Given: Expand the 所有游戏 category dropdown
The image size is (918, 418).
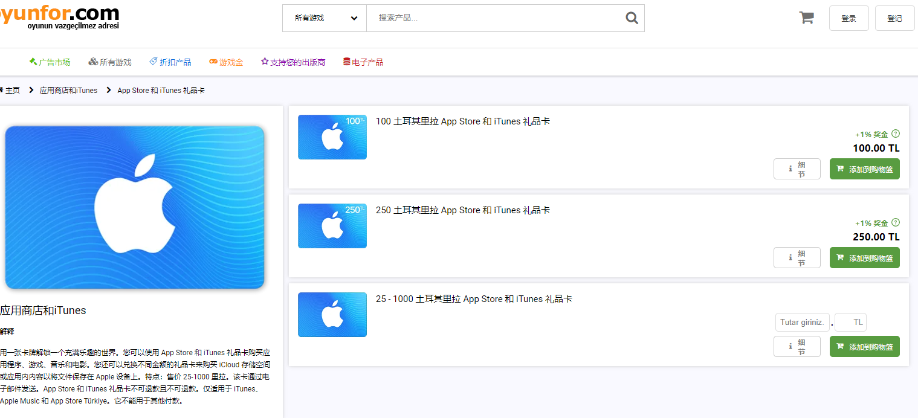Looking at the screenshot, I should [325, 18].
